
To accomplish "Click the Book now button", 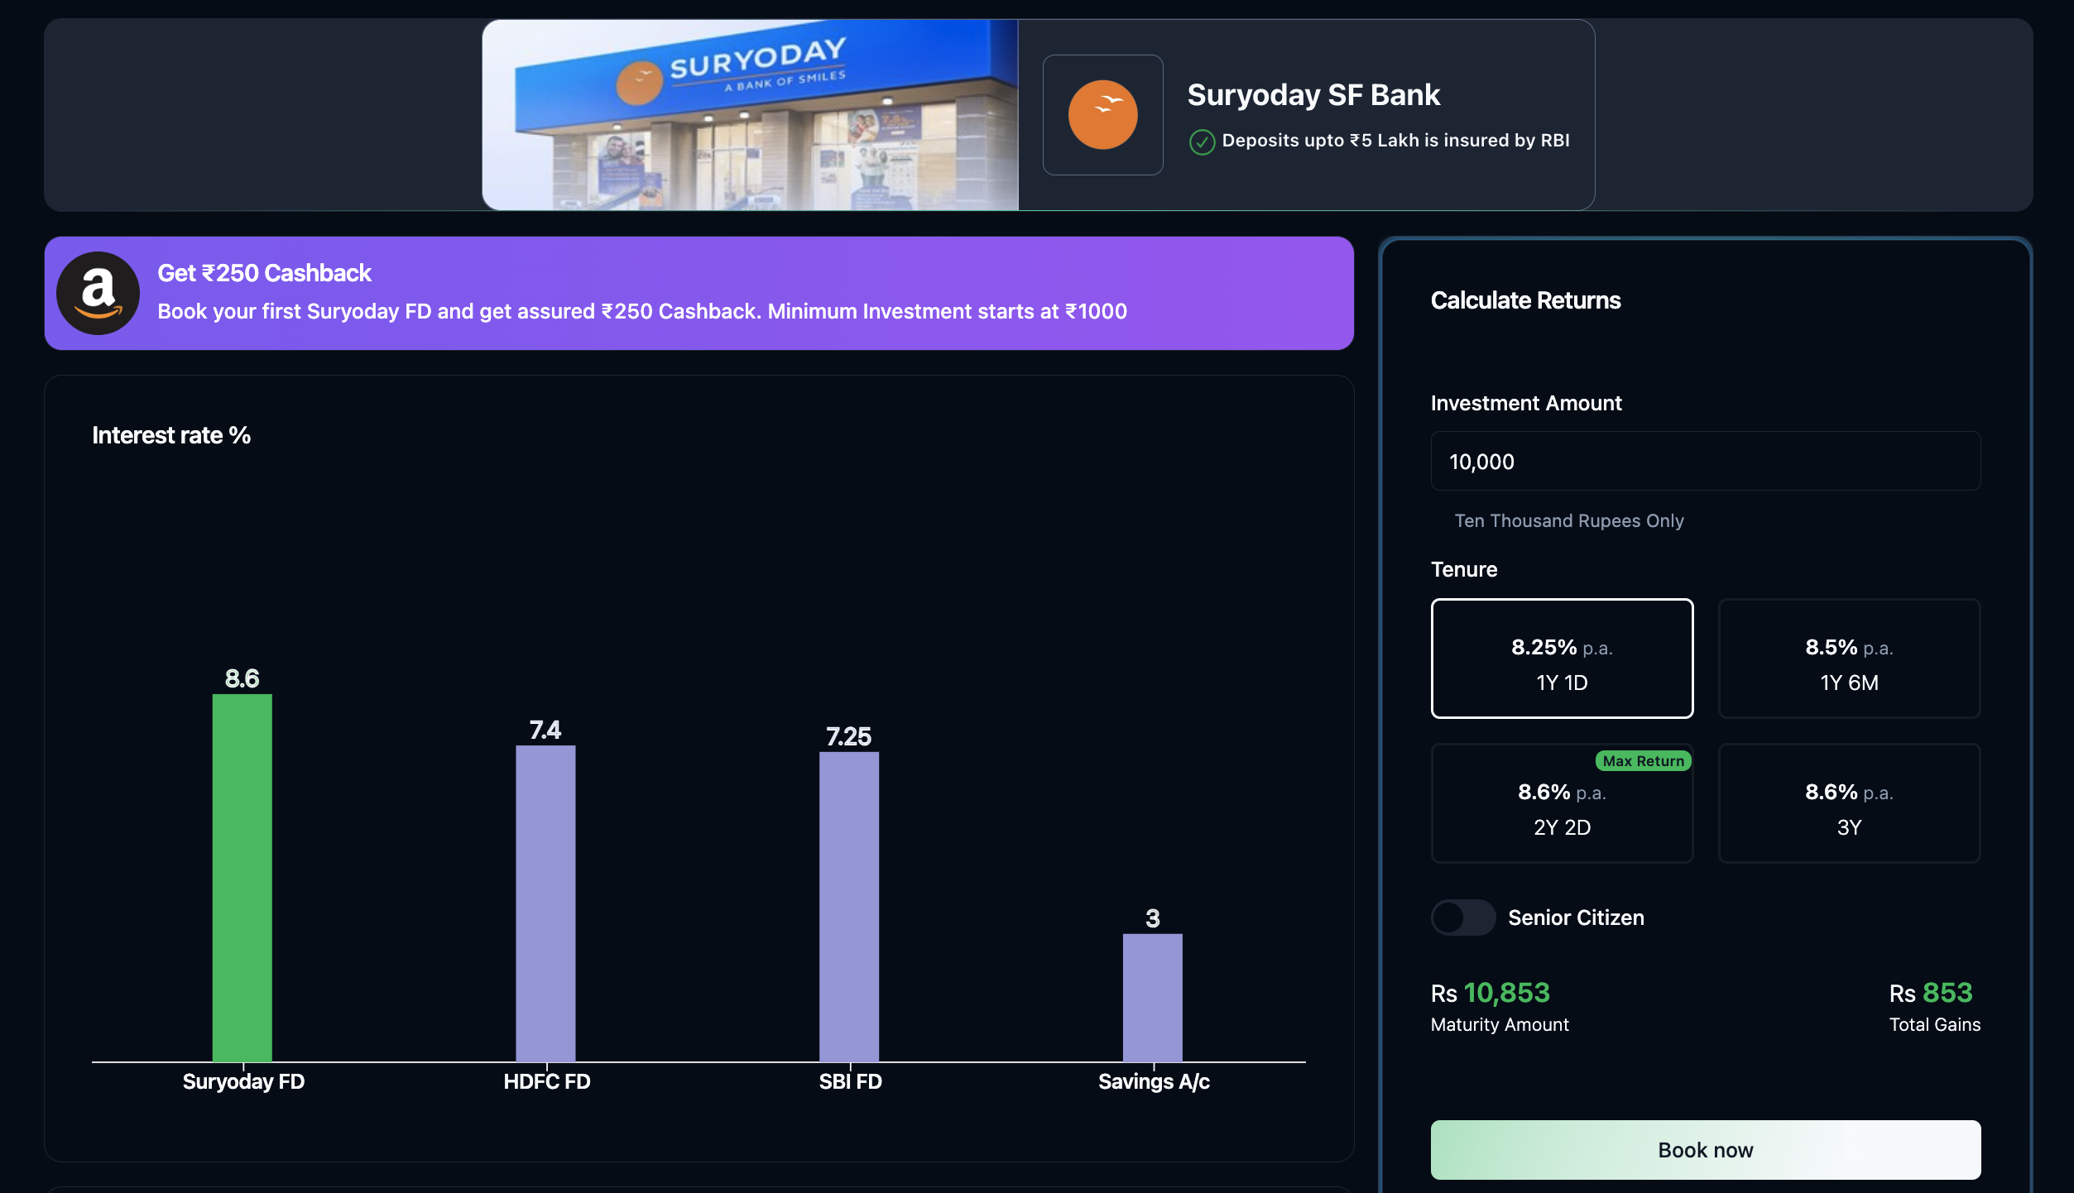I will tap(1705, 1150).
